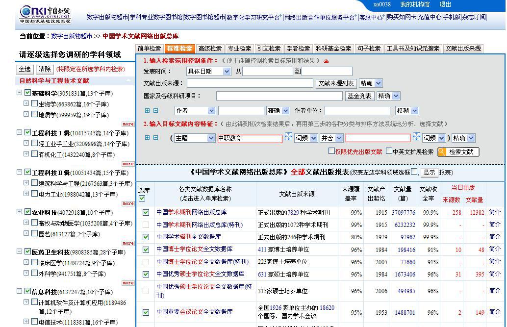Add a 主题 condition row with plus icon
The height and width of the screenshot is (327, 507).
(x=147, y=137)
